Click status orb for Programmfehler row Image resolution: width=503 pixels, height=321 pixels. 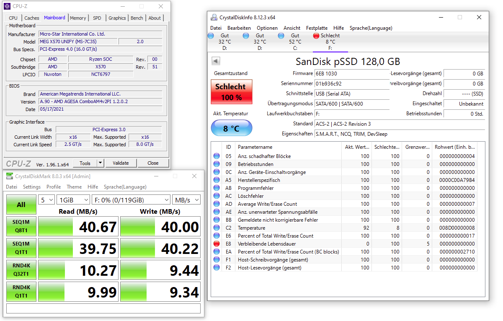(217, 188)
